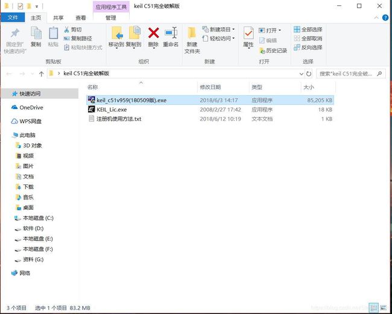The width and height of the screenshot is (392, 314).
Task: Select This PC (此电脑) in sidebar
Action: [x=27, y=135]
